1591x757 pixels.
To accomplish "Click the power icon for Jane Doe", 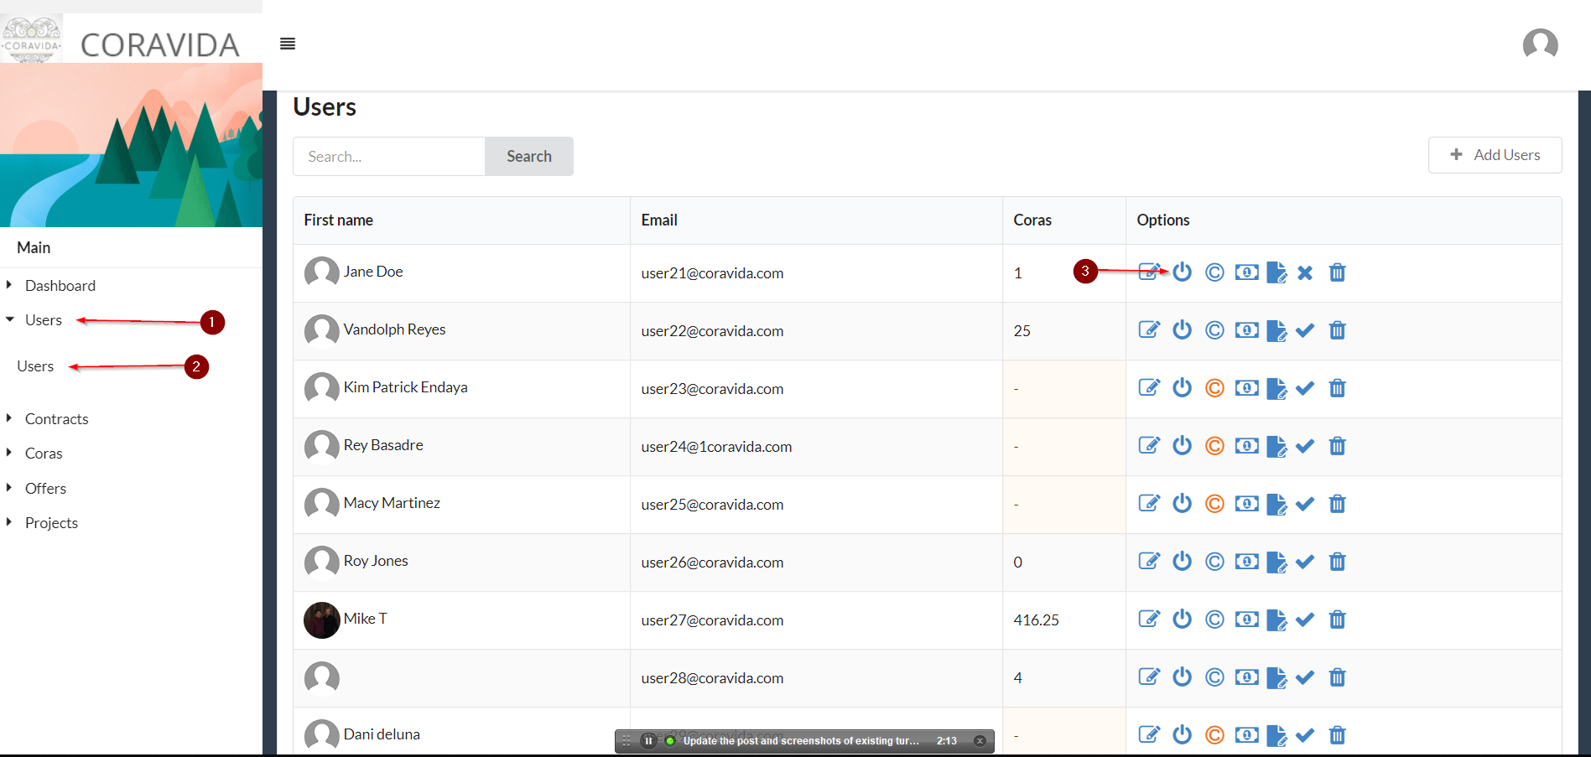I will click(1182, 272).
